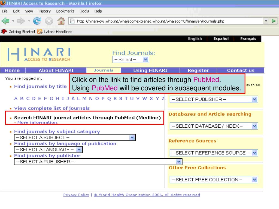Go to the Home page icon
The height and width of the screenshot is (209, 279).
[x=61, y=21]
